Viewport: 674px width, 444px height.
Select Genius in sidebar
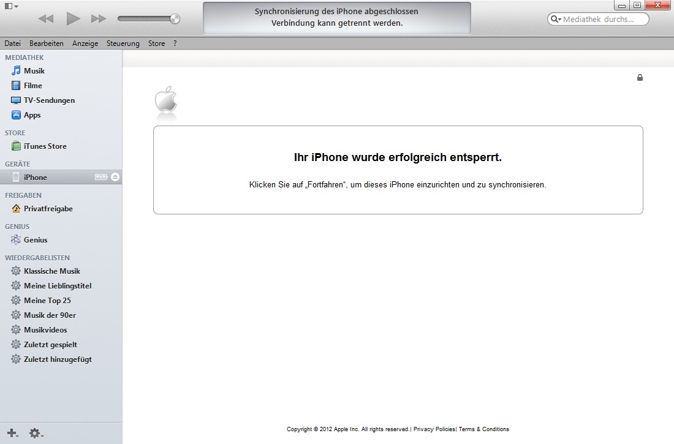click(x=36, y=240)
